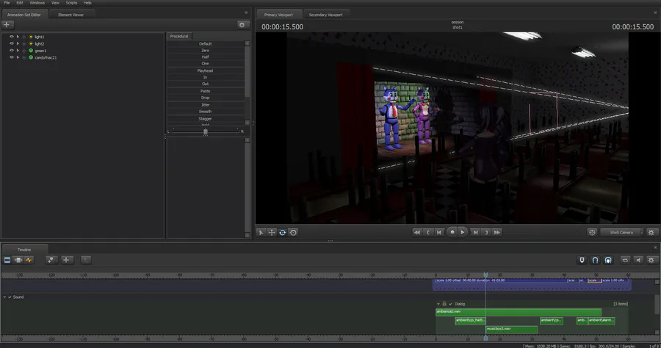This screenshot has width=661, height=348.
Task: Apply the Default procedural preset
Action: (x=206, y=44)
